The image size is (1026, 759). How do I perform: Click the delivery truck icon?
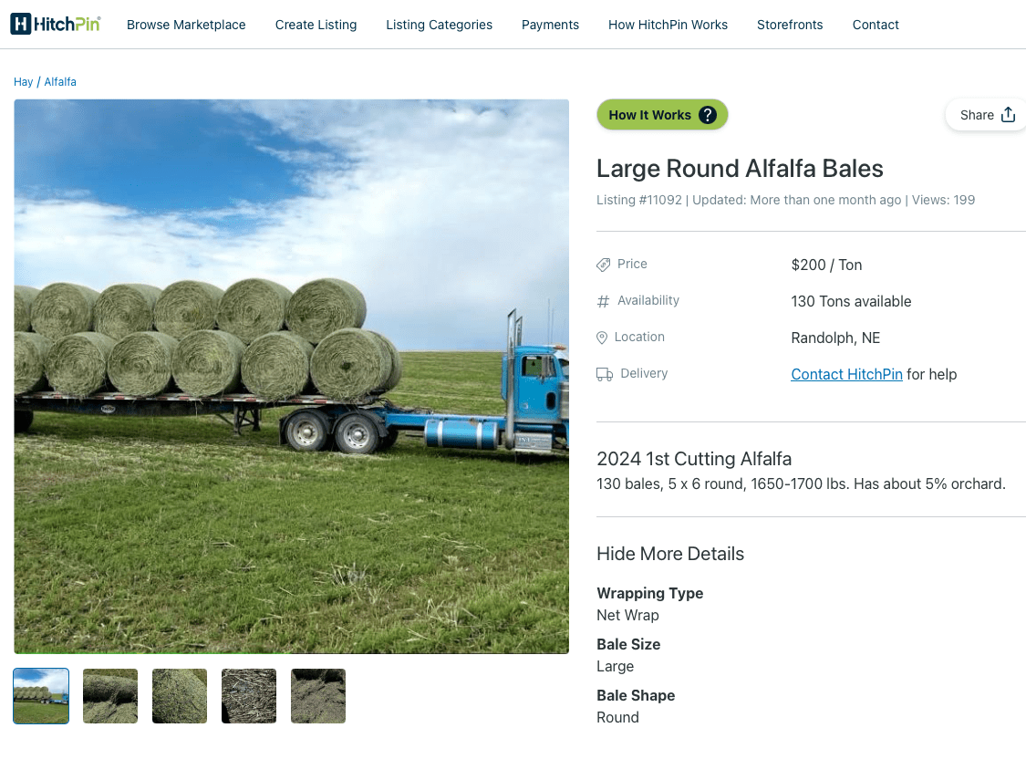pos(605,374)
